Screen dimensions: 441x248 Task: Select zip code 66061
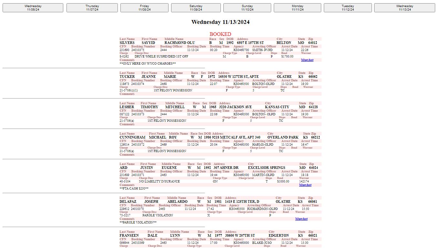coord(313,201)
